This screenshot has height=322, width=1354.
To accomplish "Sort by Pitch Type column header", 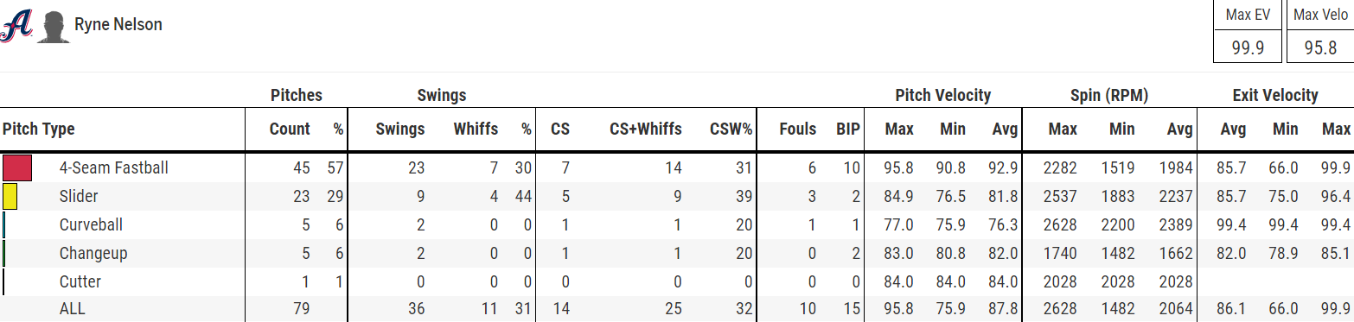I will point(39,129).
